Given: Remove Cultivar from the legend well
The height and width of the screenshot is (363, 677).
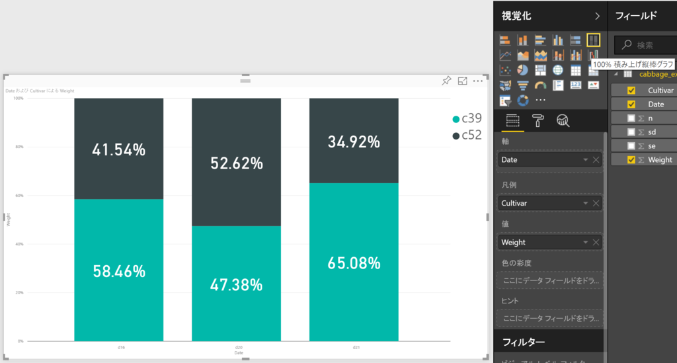Looking at the screenshot, I should click(596, 203).
